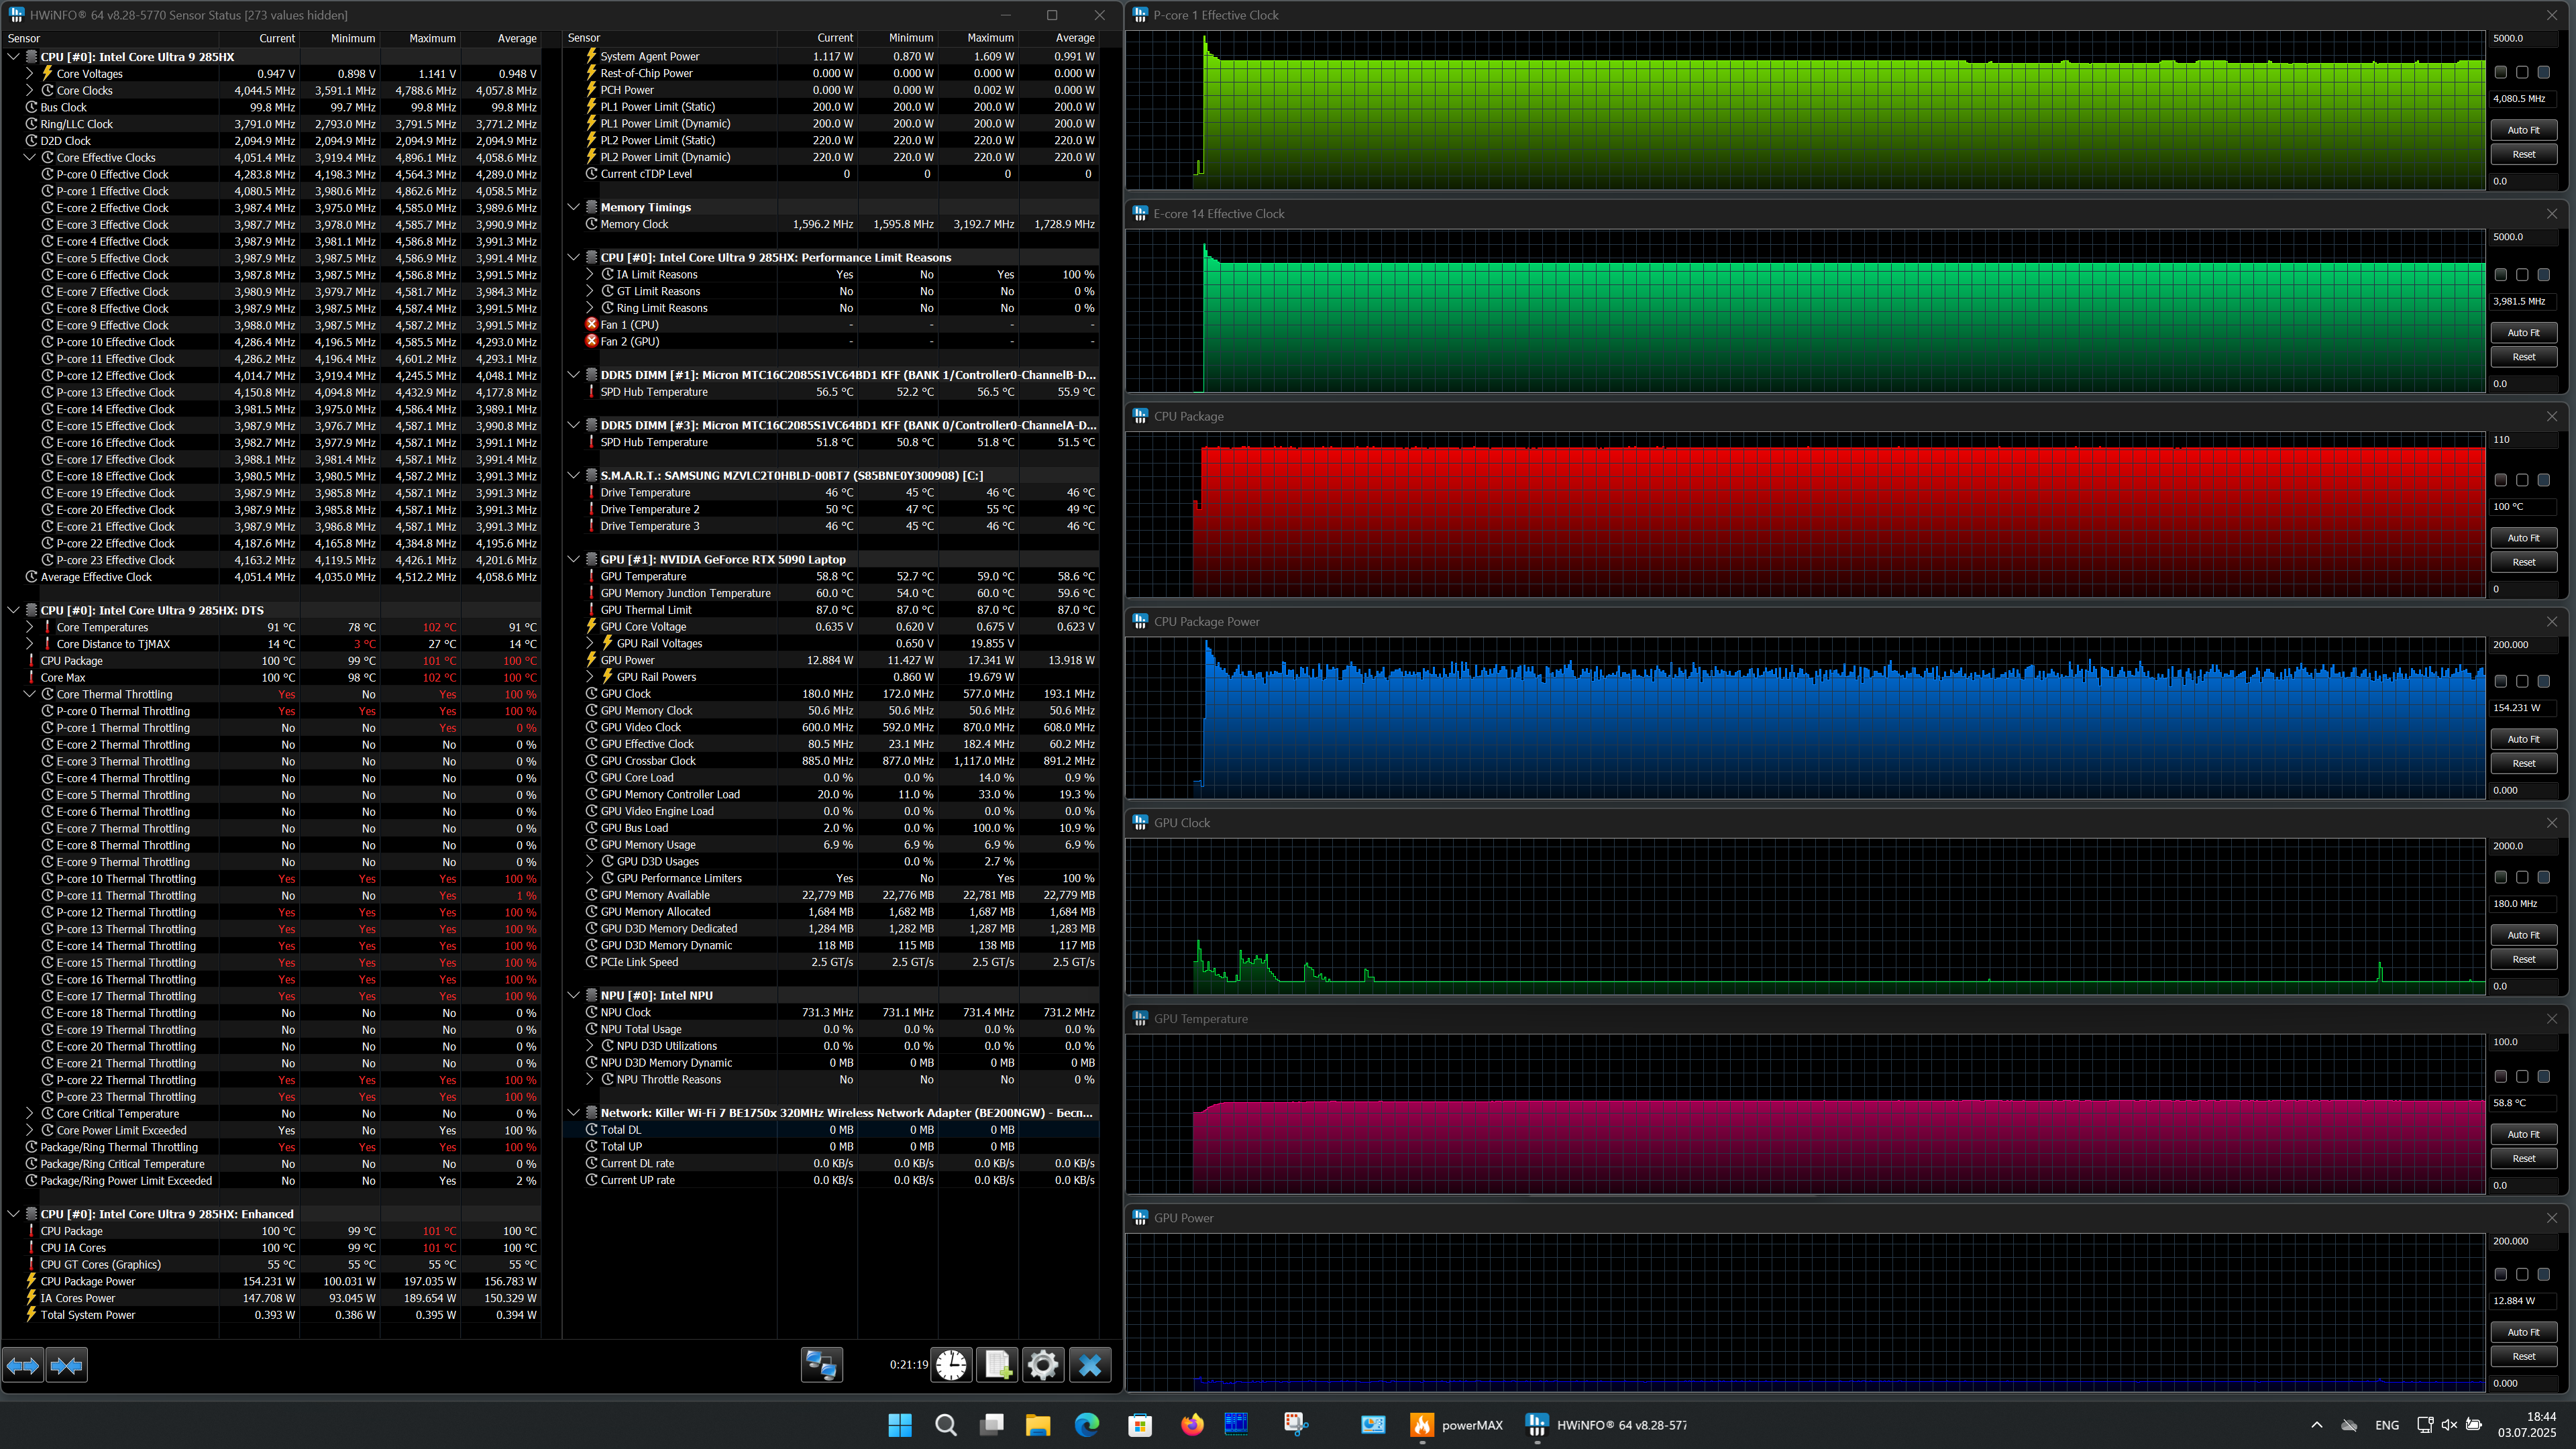Click the expand sensor columns arrows button
This screenshot has height=1449, width=2576.
23,1365
